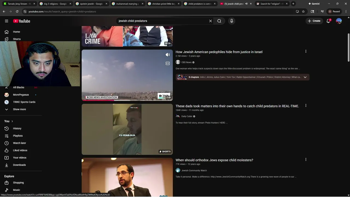Go back with the browser back arrow
350x197 pixels.
(4, 11)
